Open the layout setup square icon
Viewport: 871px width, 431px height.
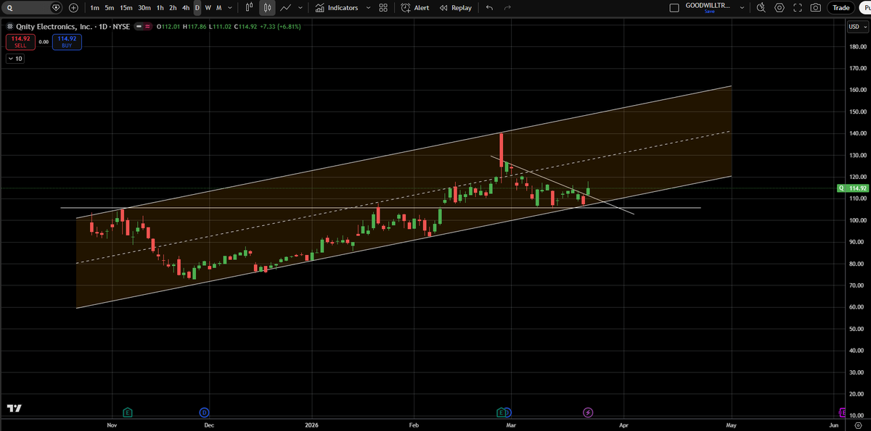[674, 8]
